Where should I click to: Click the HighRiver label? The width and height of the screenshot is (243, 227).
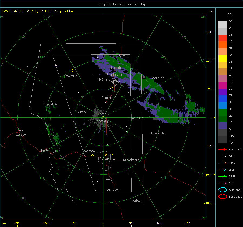(x=112, y=190)
